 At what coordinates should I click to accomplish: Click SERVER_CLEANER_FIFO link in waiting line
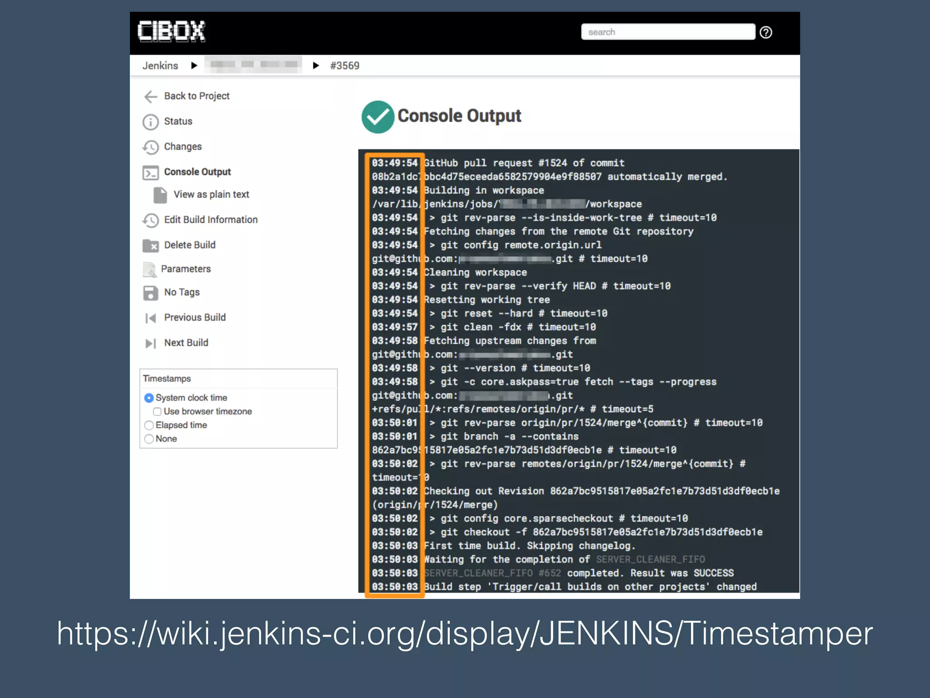pyautogui.click(x=650, y=559)
